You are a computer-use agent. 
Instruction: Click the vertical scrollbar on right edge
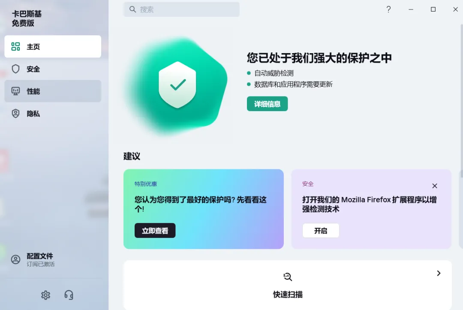(461, 100)
